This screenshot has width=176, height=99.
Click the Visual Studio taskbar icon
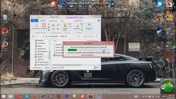(x=43, y=96)
